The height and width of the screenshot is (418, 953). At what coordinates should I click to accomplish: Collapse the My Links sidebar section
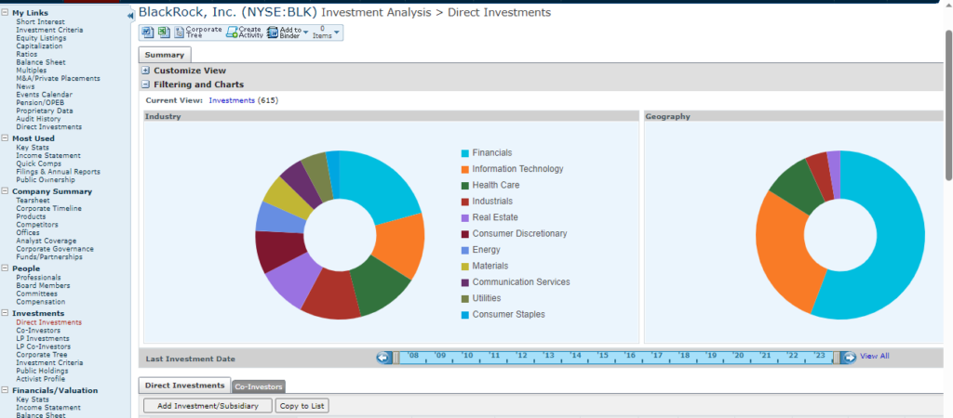click(x=6, y=12)
